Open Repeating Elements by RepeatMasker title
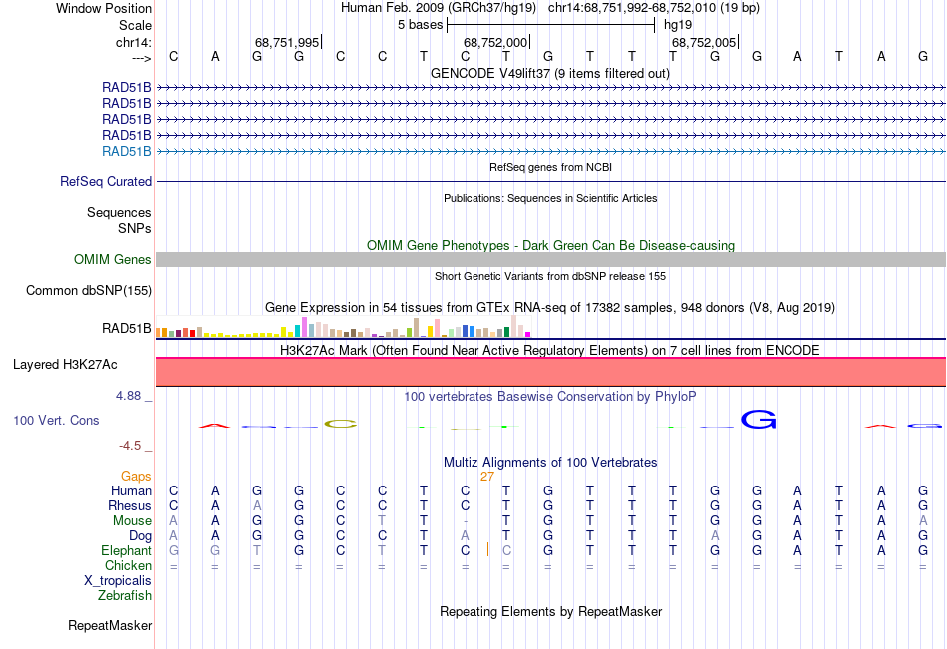Screen dimensions: 947x649 (550, 611)
